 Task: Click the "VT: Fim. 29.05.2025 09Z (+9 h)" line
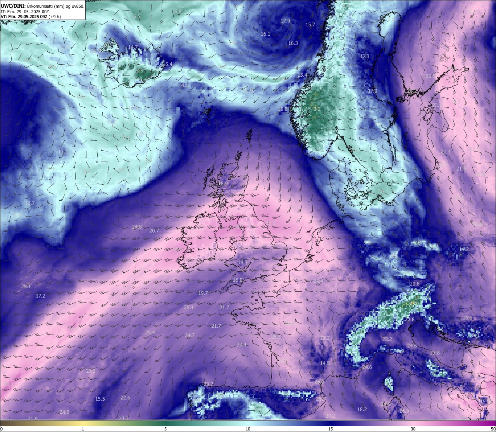coord(31,17)
